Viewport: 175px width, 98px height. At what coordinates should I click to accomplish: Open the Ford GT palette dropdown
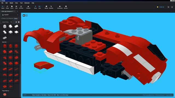(10, 15)
